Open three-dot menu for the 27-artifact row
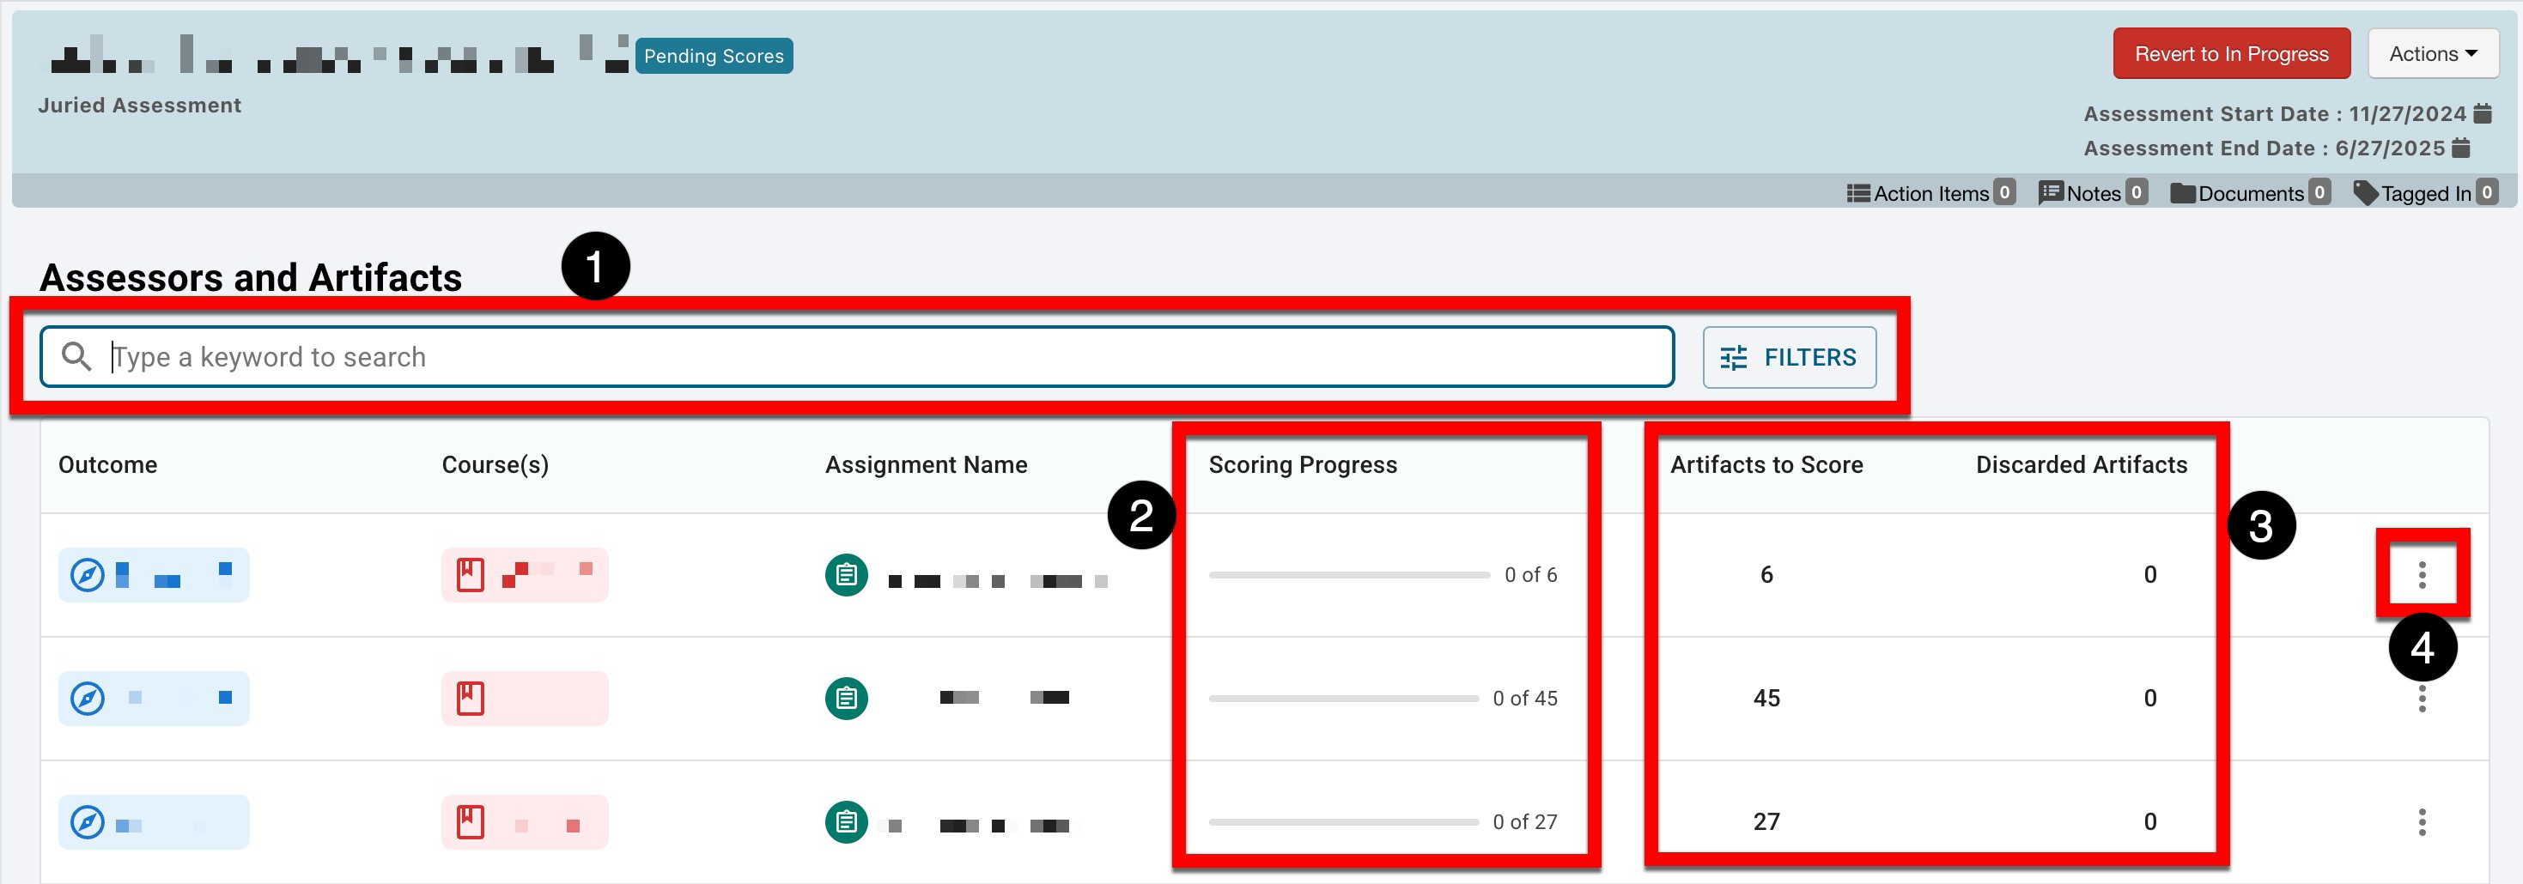The height and width of the screenshot is (884, 2523). pos(2421,821)
